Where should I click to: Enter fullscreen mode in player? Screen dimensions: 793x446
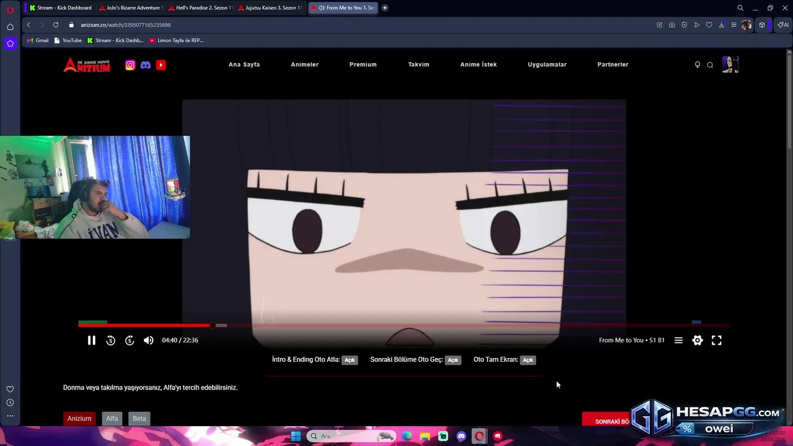[x=716, y=340]
